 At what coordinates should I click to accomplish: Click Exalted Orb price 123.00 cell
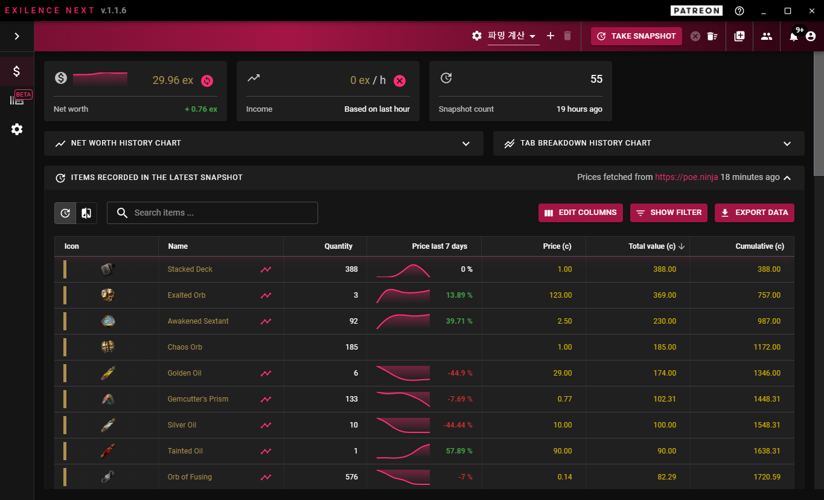560,295
